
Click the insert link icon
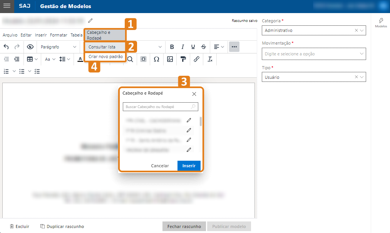click(x=196, y=59)
